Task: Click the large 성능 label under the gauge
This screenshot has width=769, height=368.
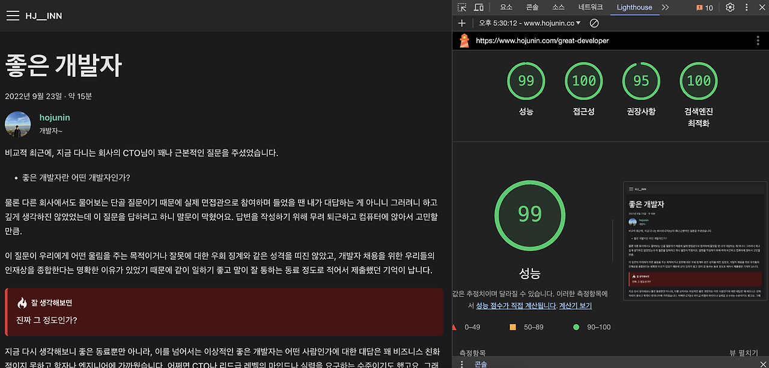Action: (x=530, y=274)
